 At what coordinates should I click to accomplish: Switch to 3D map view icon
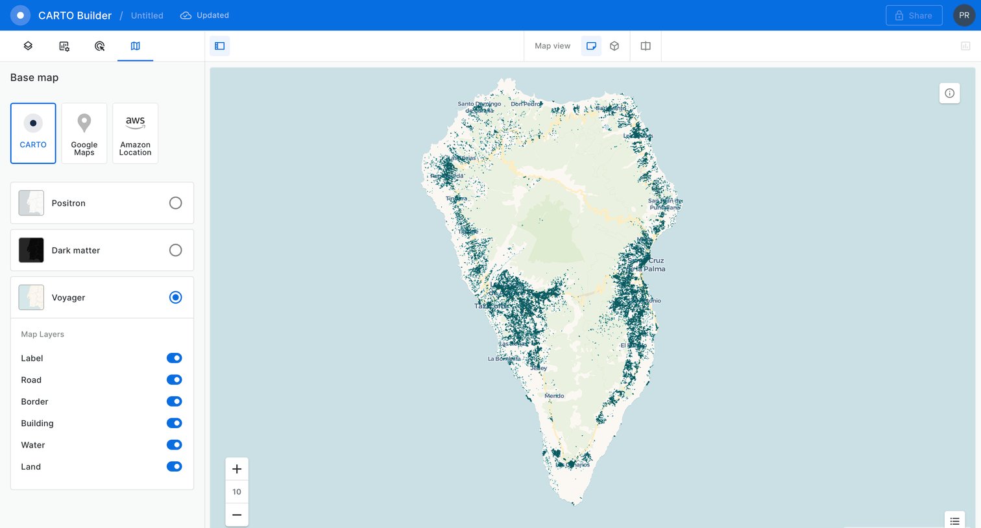pos(614,46)
